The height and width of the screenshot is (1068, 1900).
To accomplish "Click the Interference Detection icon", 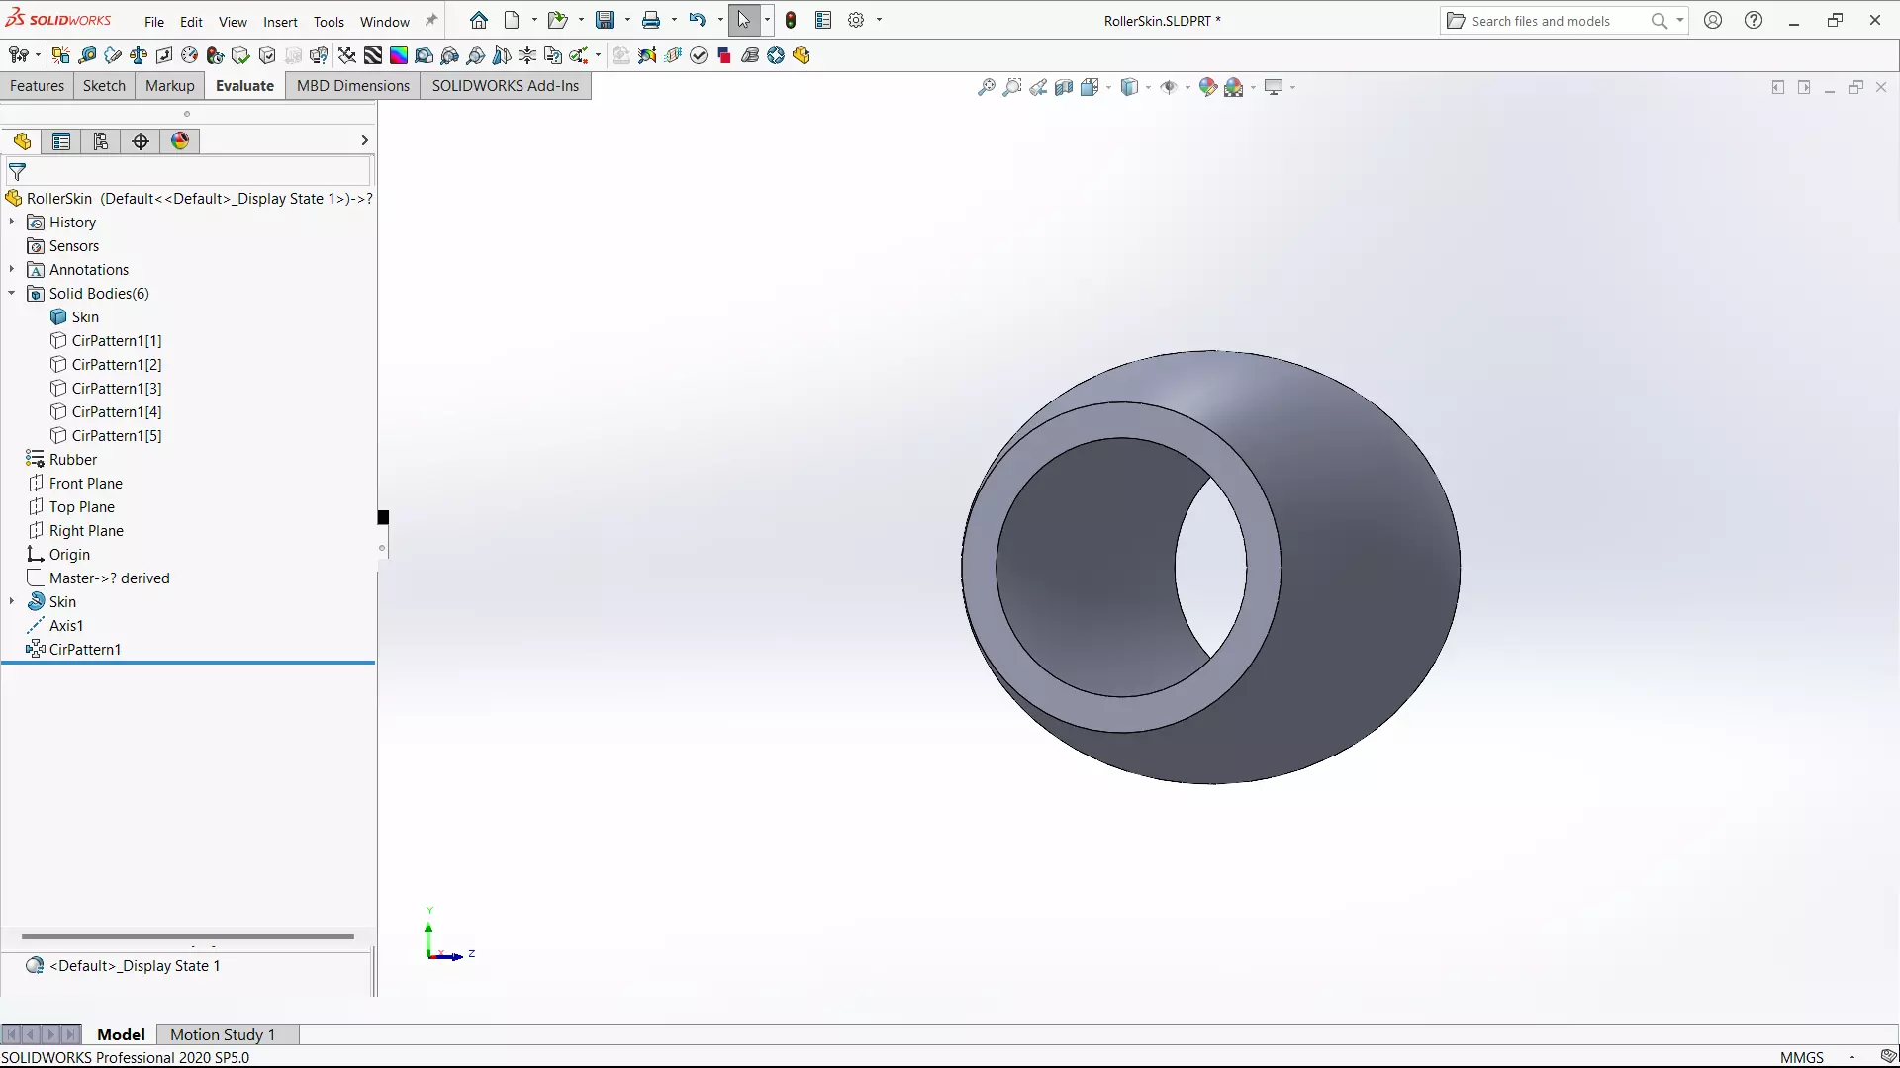I will pos(61,55).
